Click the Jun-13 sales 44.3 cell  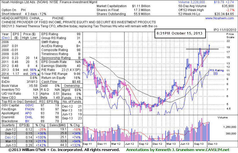click(x=63, y=145)
